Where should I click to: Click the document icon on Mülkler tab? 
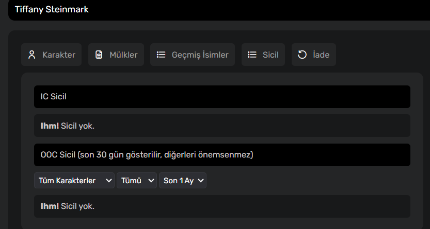click(x=99, y=55)
